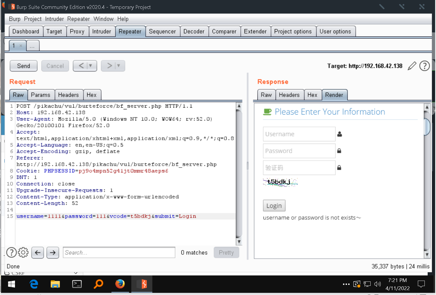Open Repeater help question mark icon
Viewport: 436px width, 295px height.
point(424,66)
